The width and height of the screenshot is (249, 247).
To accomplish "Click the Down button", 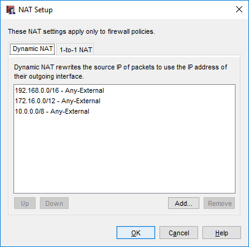I will point(54,203).
